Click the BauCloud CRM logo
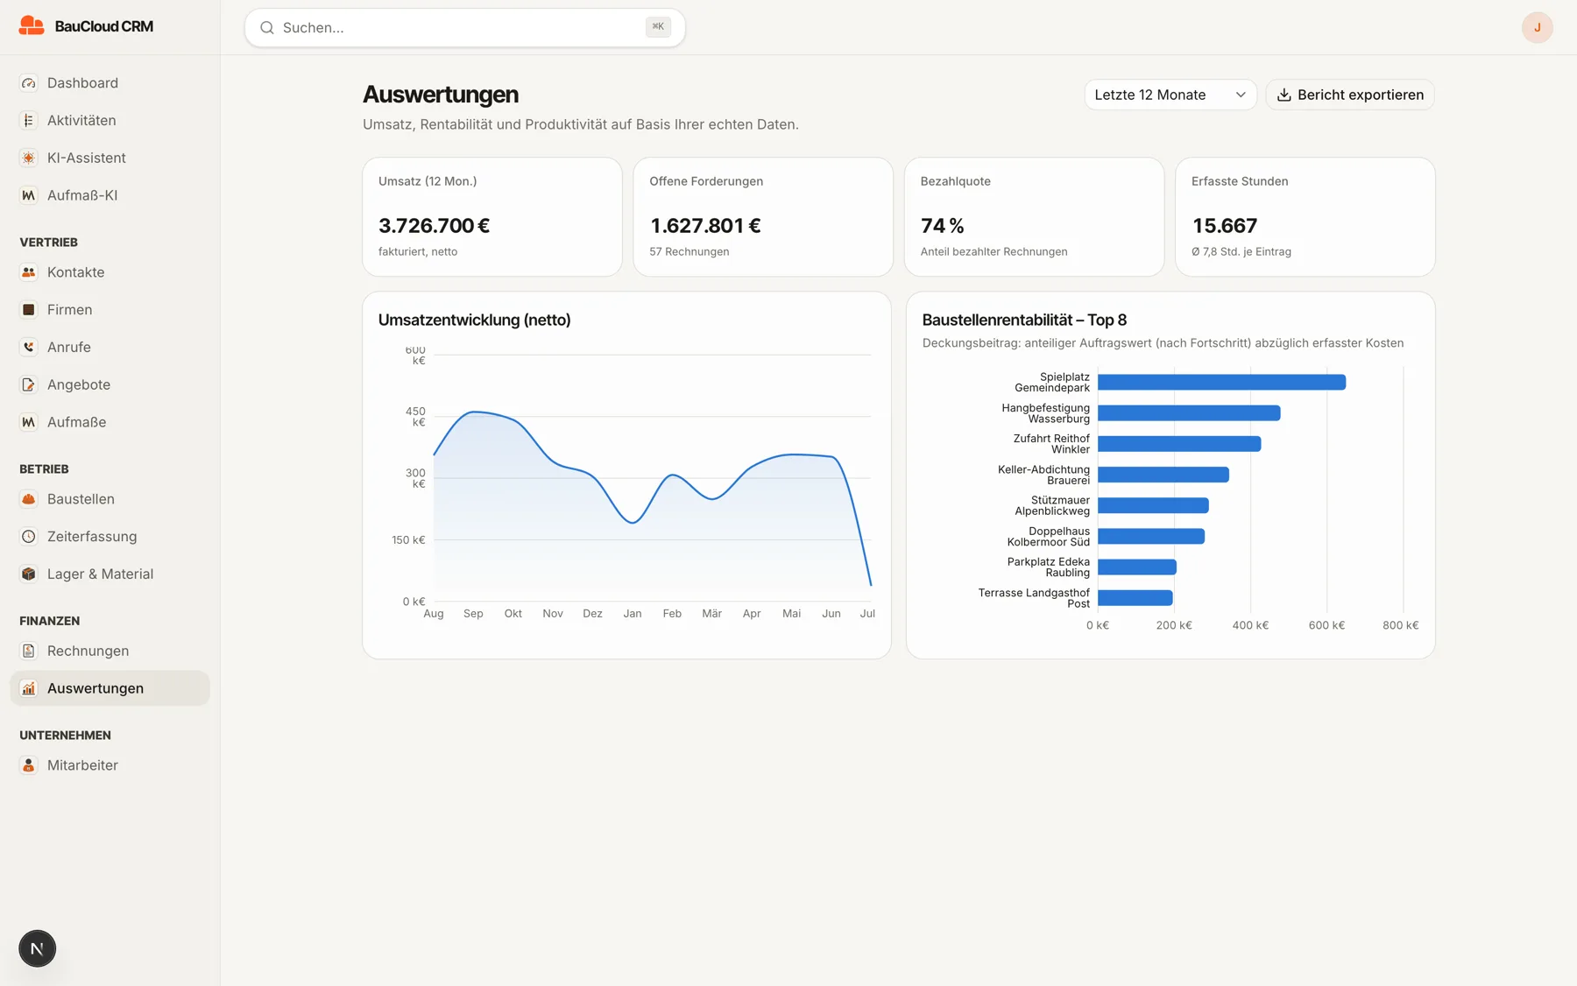This screenshot has width=1577, height=986. tap(86, 26)
